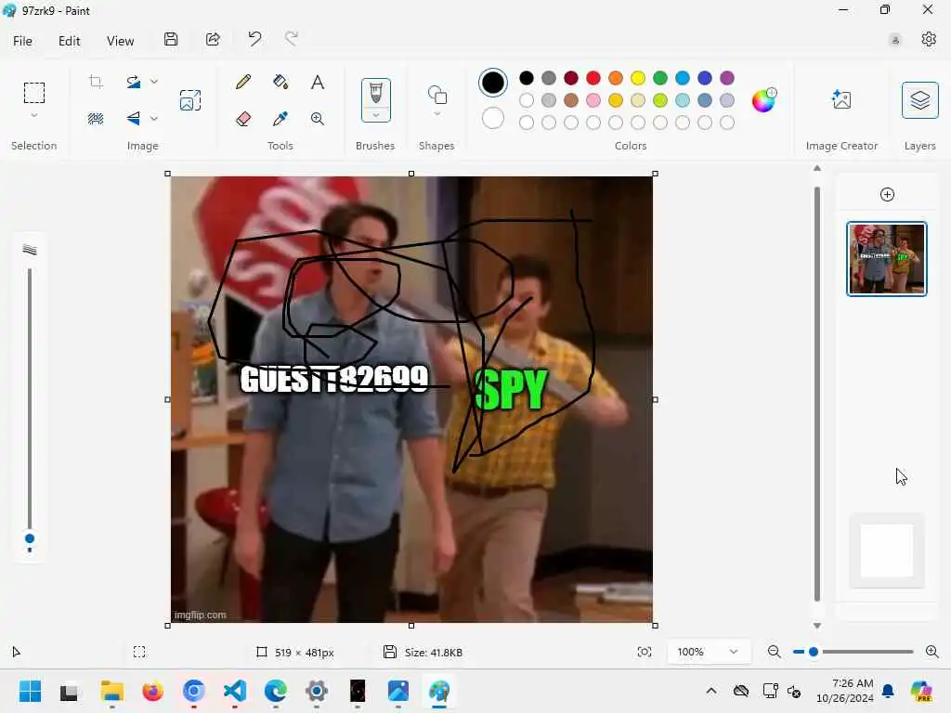This screenshot has height=713, width=951.
Task: Select the Eraser tool
Action: 243,119
